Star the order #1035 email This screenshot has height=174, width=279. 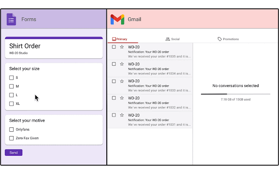122,47
